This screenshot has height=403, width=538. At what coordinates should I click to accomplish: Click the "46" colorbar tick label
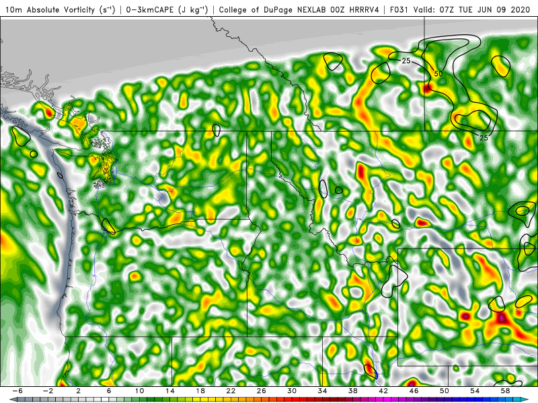click(x=414, y=391)
